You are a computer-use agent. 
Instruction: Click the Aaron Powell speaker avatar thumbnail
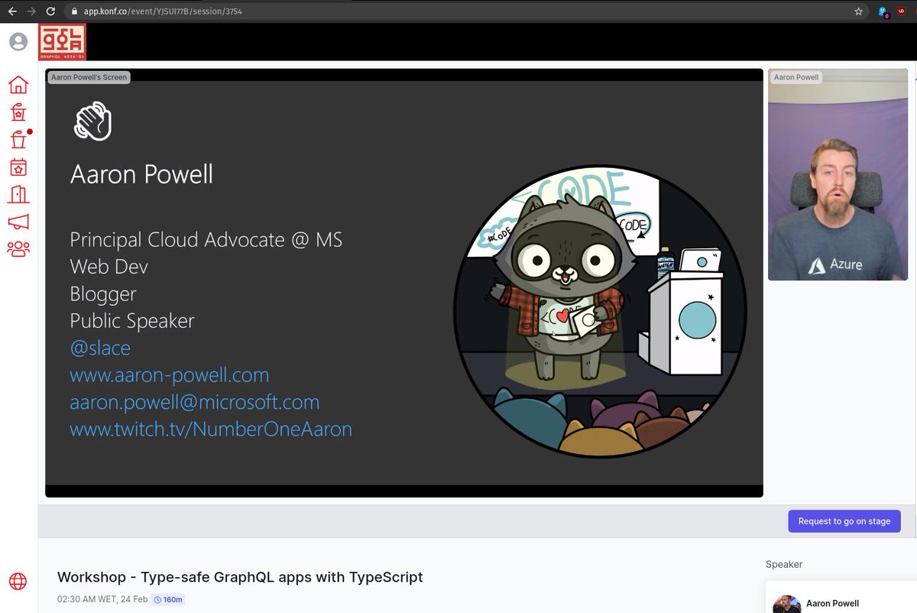tap(787, 604)
